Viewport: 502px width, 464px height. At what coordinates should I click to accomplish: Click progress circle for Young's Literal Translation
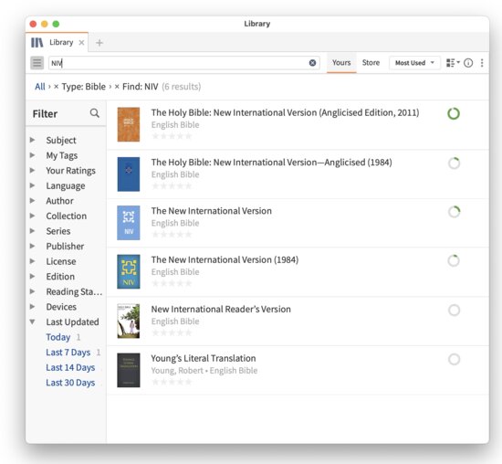pos(454,359)
